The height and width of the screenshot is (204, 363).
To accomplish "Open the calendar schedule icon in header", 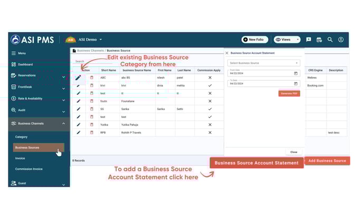I will tap(319, 40).
